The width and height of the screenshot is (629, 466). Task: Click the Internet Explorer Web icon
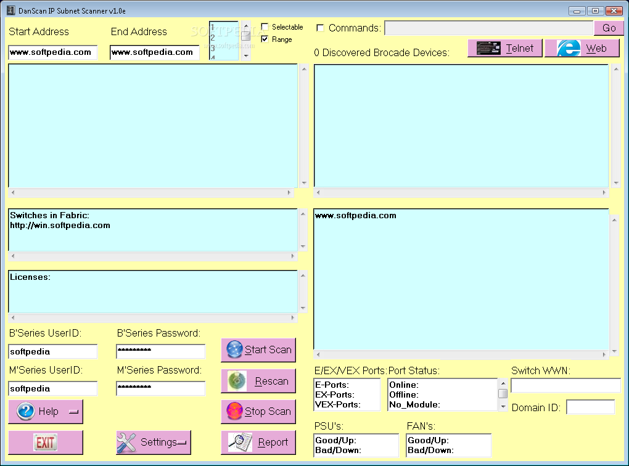pyautogui.click(x=568, y=48)
